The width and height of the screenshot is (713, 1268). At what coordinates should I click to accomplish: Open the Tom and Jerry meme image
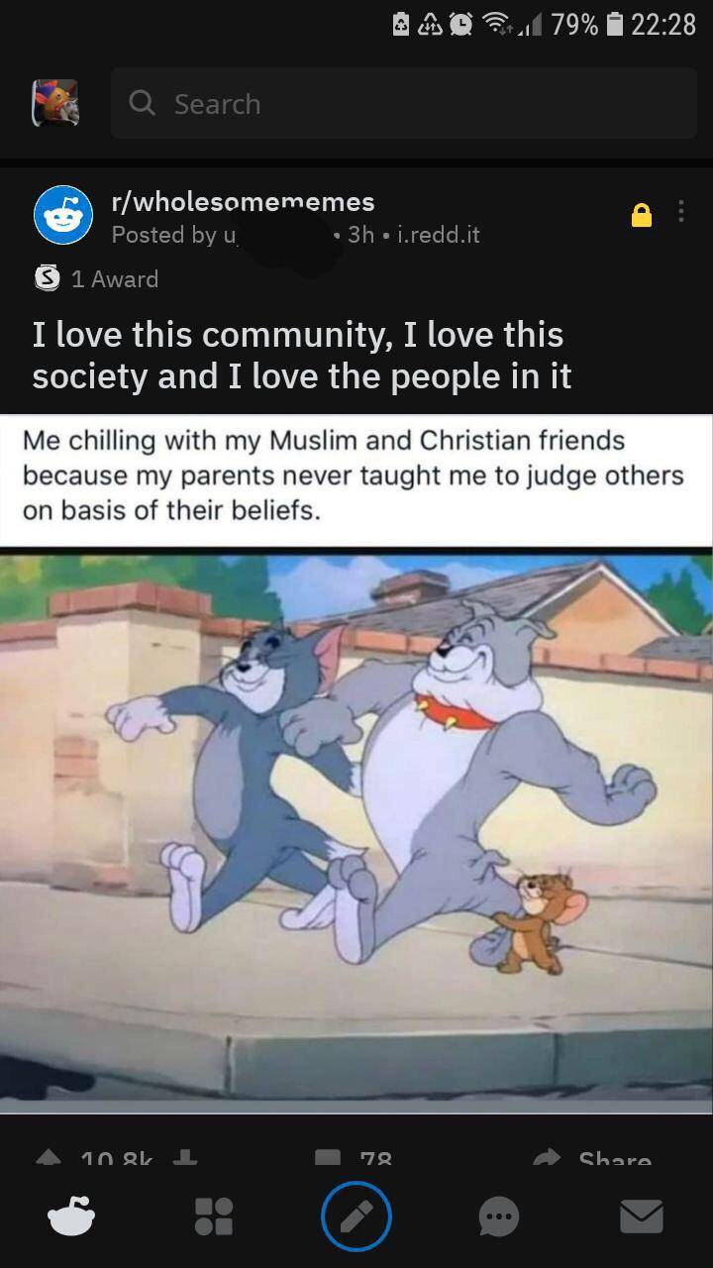[356, 763]
